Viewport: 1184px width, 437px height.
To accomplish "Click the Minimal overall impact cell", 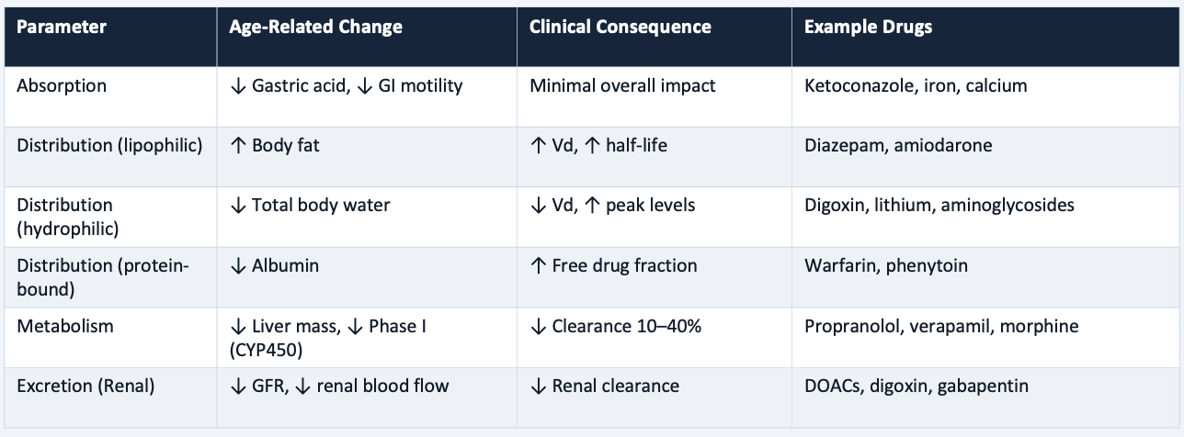I will click(x=622, y=86).
